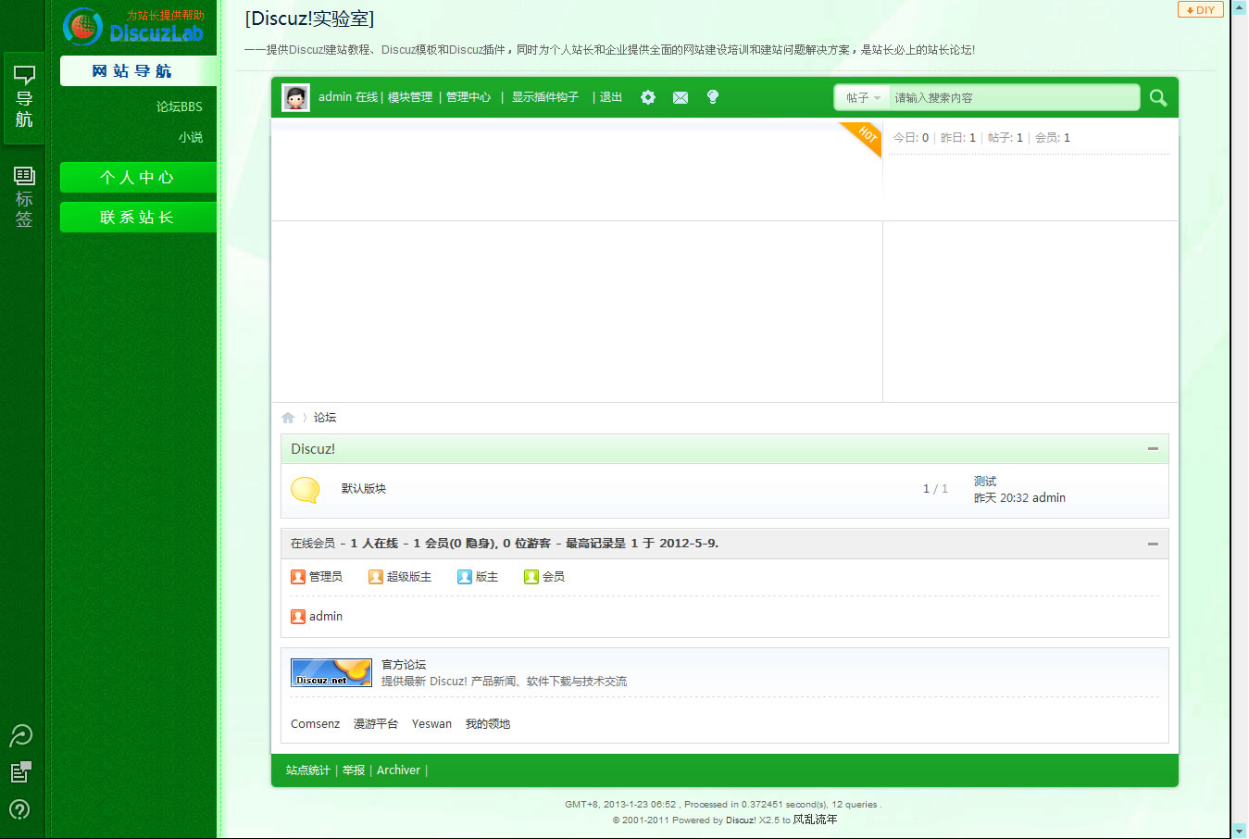Open messages envelope icon
The width and height of the screenshot is (1249, 839).
(x=681, y=97)
